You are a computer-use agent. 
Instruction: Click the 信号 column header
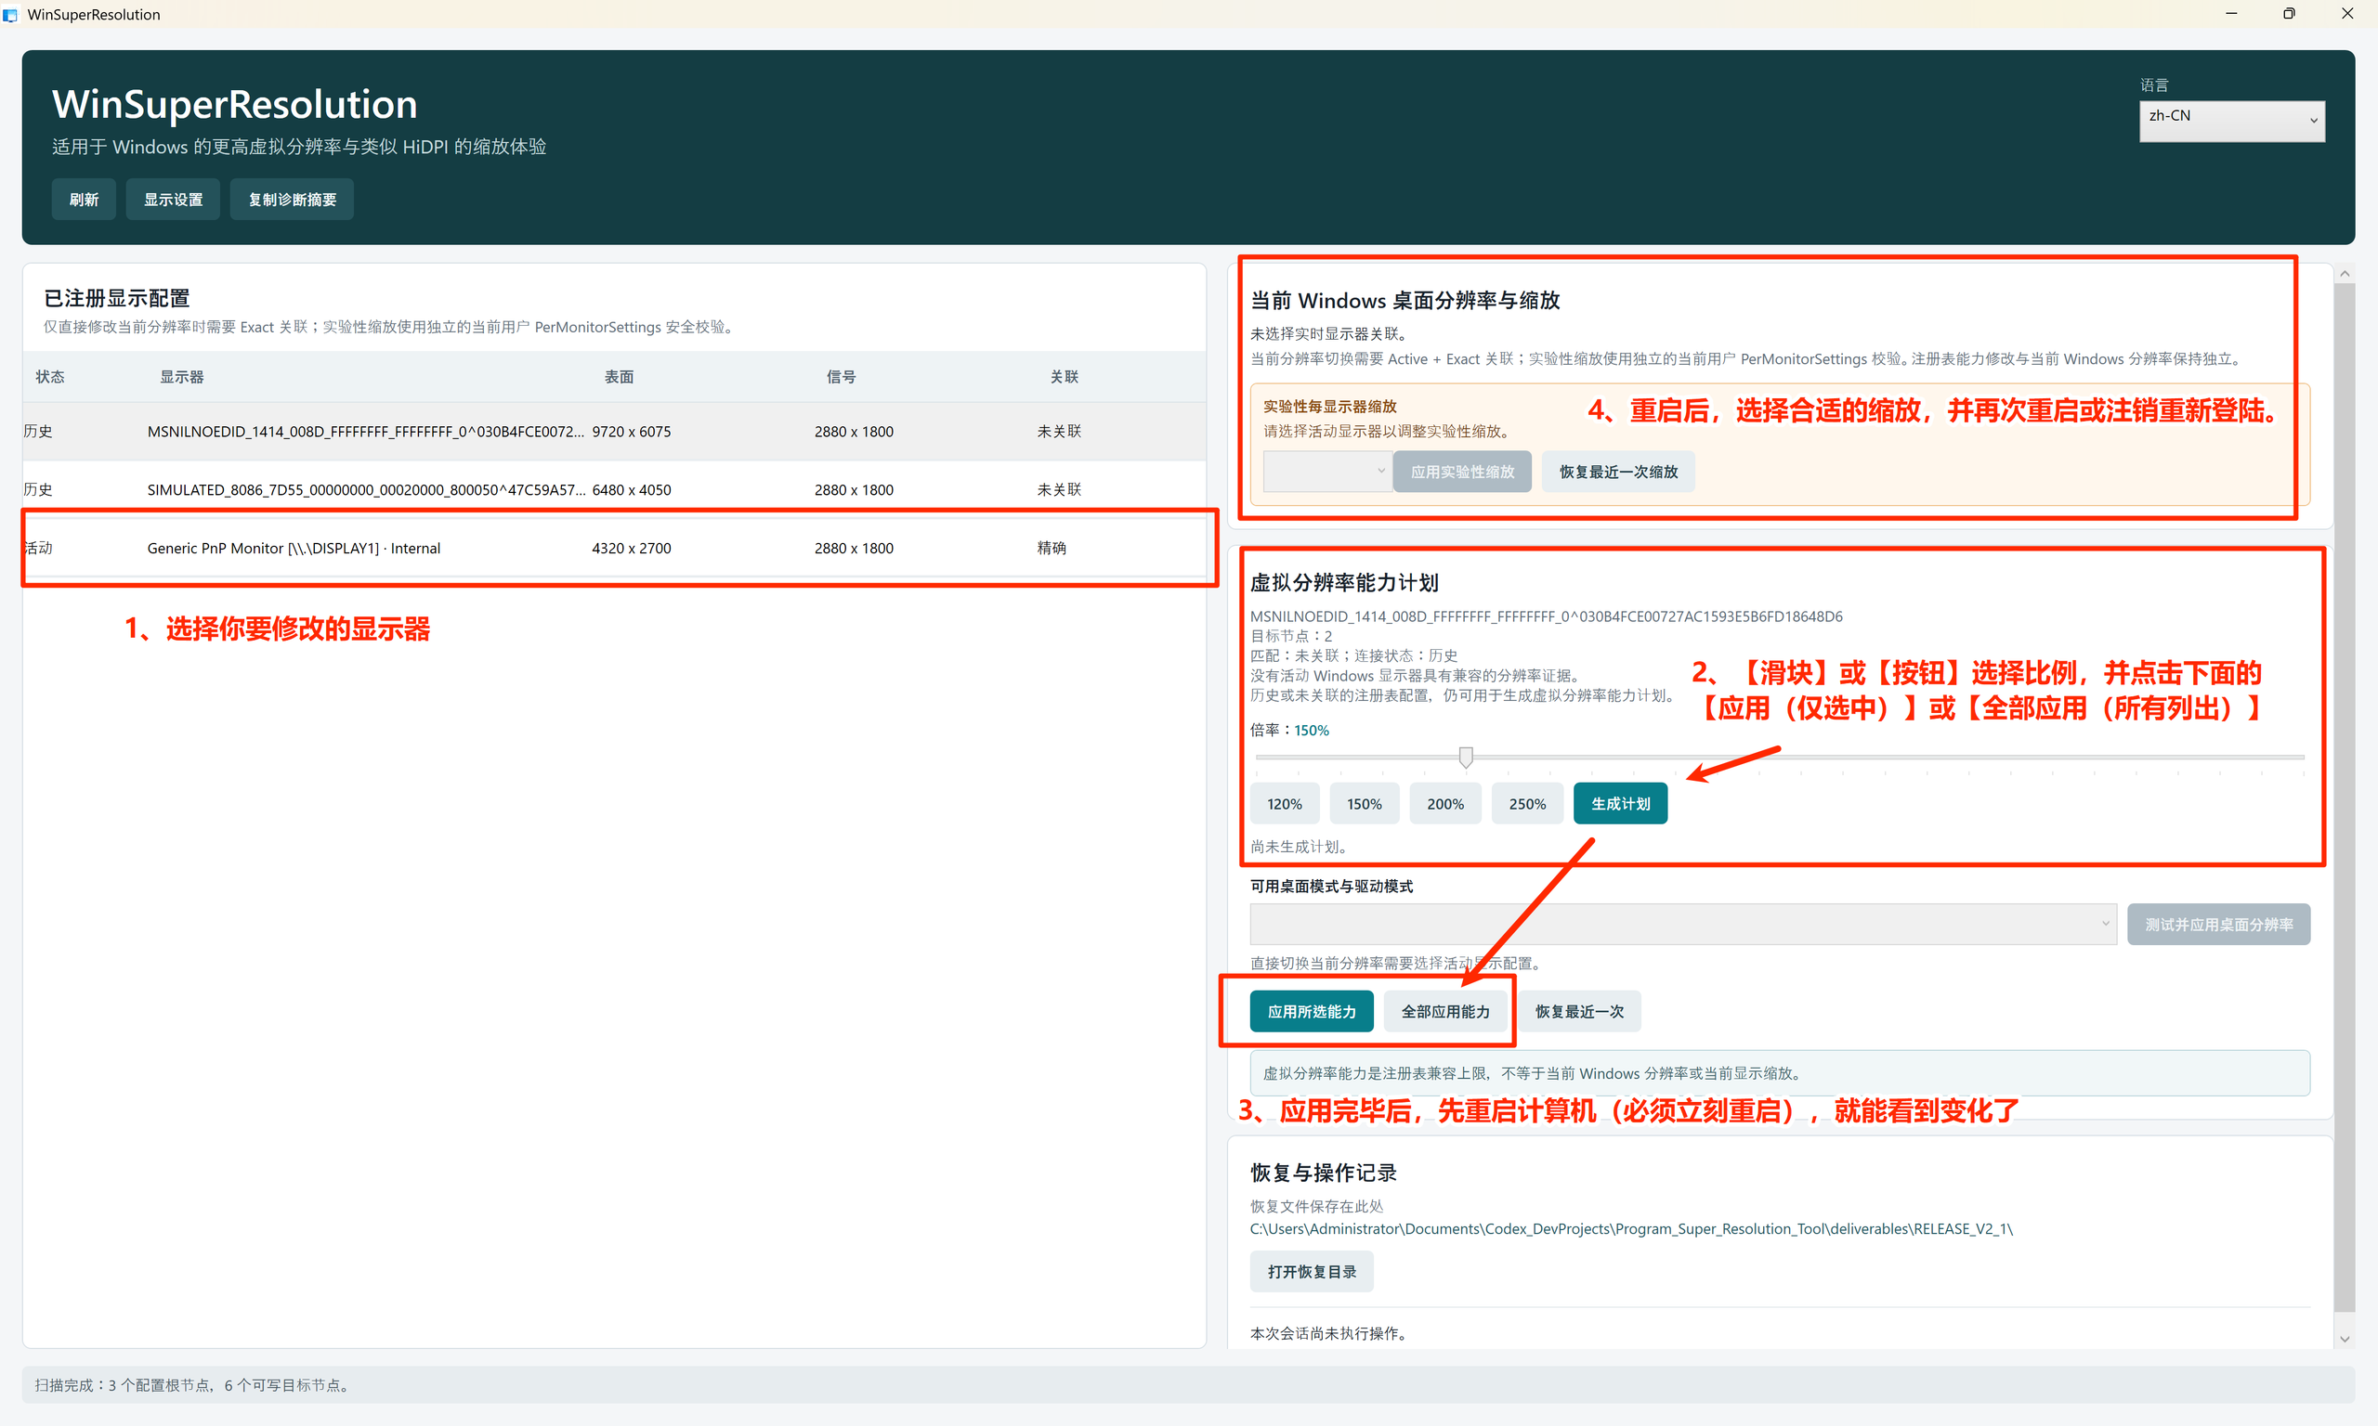[x=841, y=377]
